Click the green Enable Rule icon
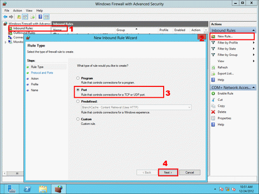Viewport: 259px width, 194px height. coord(213,94)
